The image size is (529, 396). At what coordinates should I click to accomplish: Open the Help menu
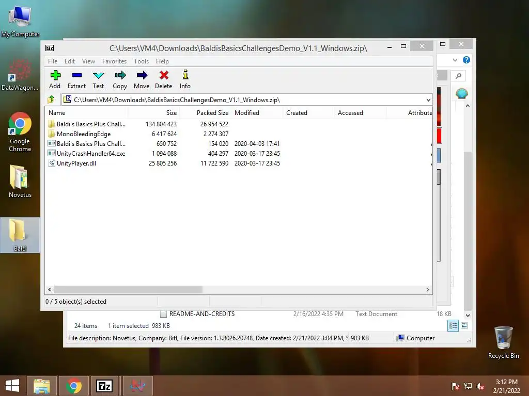pyautogui.click(x=162, y=61)
